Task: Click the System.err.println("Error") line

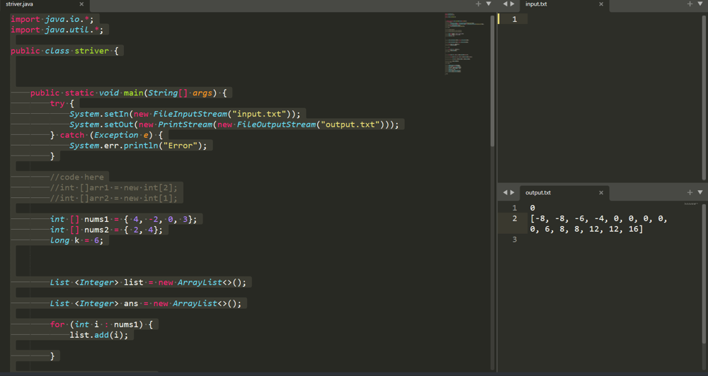Action: (x=138, y=146)
